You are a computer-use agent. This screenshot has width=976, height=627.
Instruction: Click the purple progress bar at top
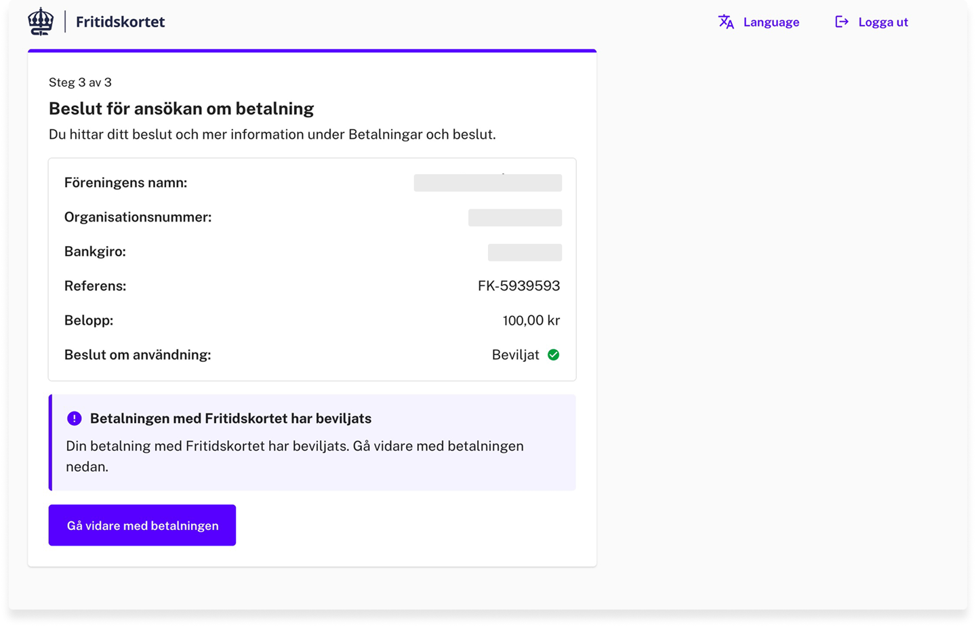[x=312, y=51]
